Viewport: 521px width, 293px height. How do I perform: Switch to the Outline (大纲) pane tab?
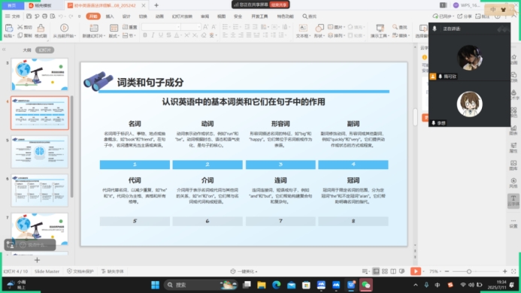pyautogui.click(x=27, y=50)
